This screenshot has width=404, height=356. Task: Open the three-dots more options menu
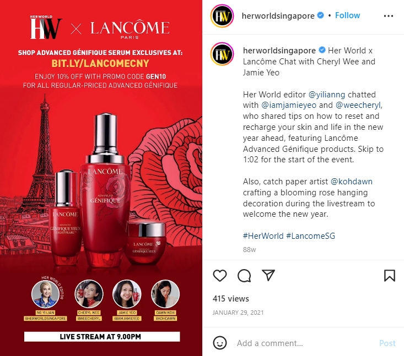coord(388,16)
